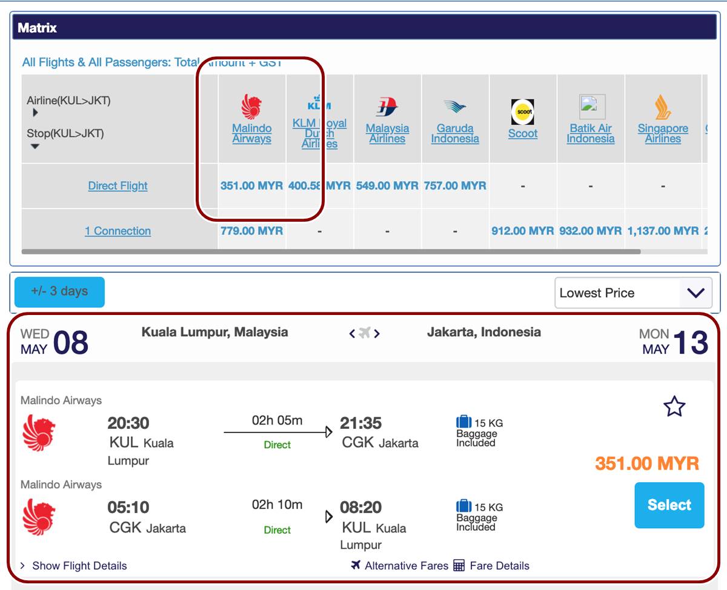Click the Malindo logo on 20:30 departure flight
Screen dimensions: 727x590
[39, 433]
